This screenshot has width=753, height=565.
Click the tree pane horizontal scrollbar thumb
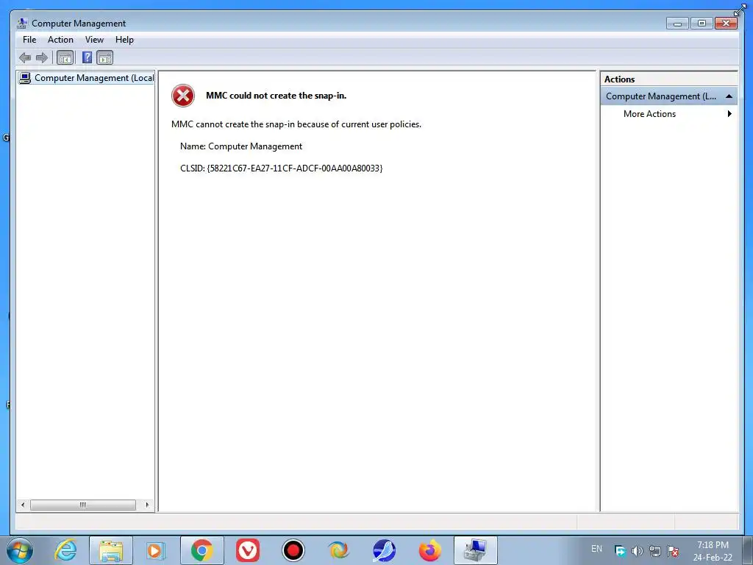83,505
